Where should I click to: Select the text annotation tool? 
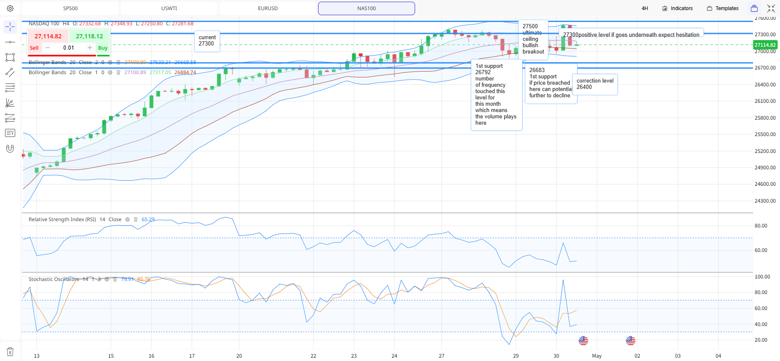10,133
